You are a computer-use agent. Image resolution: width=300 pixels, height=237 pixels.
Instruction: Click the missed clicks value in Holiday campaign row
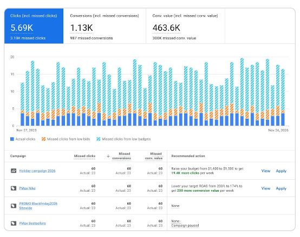[93, 168]
